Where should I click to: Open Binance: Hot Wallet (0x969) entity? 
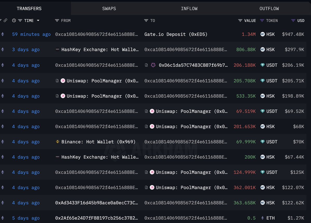click(x=98, y=142)
